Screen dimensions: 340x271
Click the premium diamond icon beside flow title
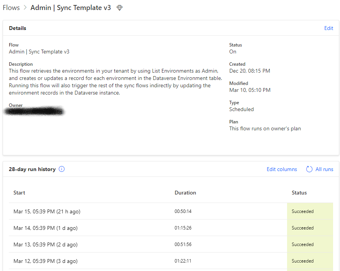click(x=119, y=7)
